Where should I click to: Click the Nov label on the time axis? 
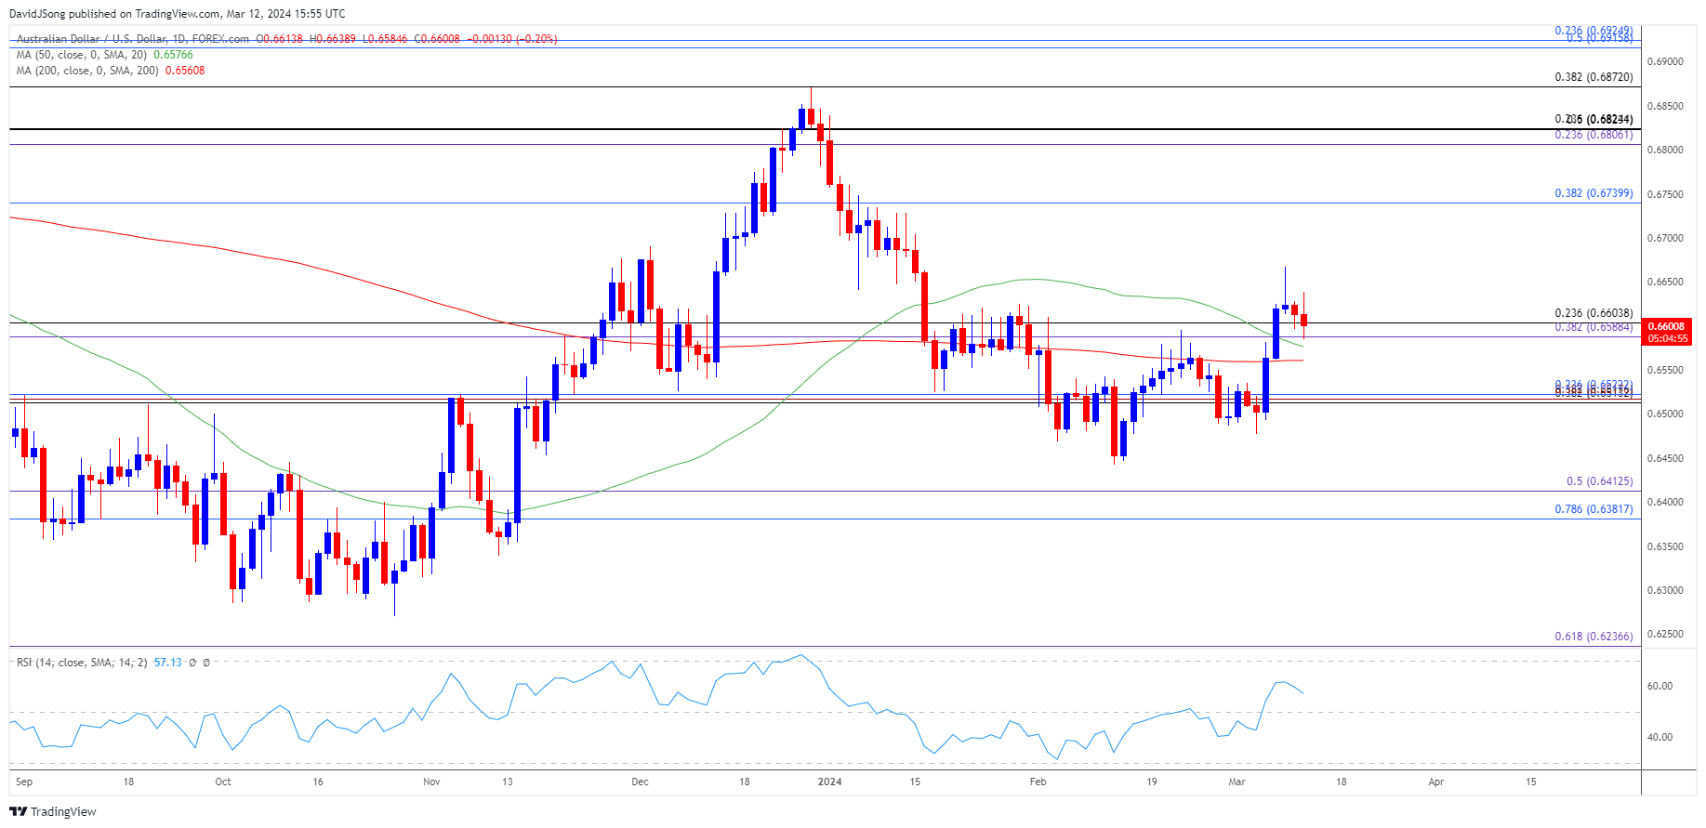tap(431, 782)
